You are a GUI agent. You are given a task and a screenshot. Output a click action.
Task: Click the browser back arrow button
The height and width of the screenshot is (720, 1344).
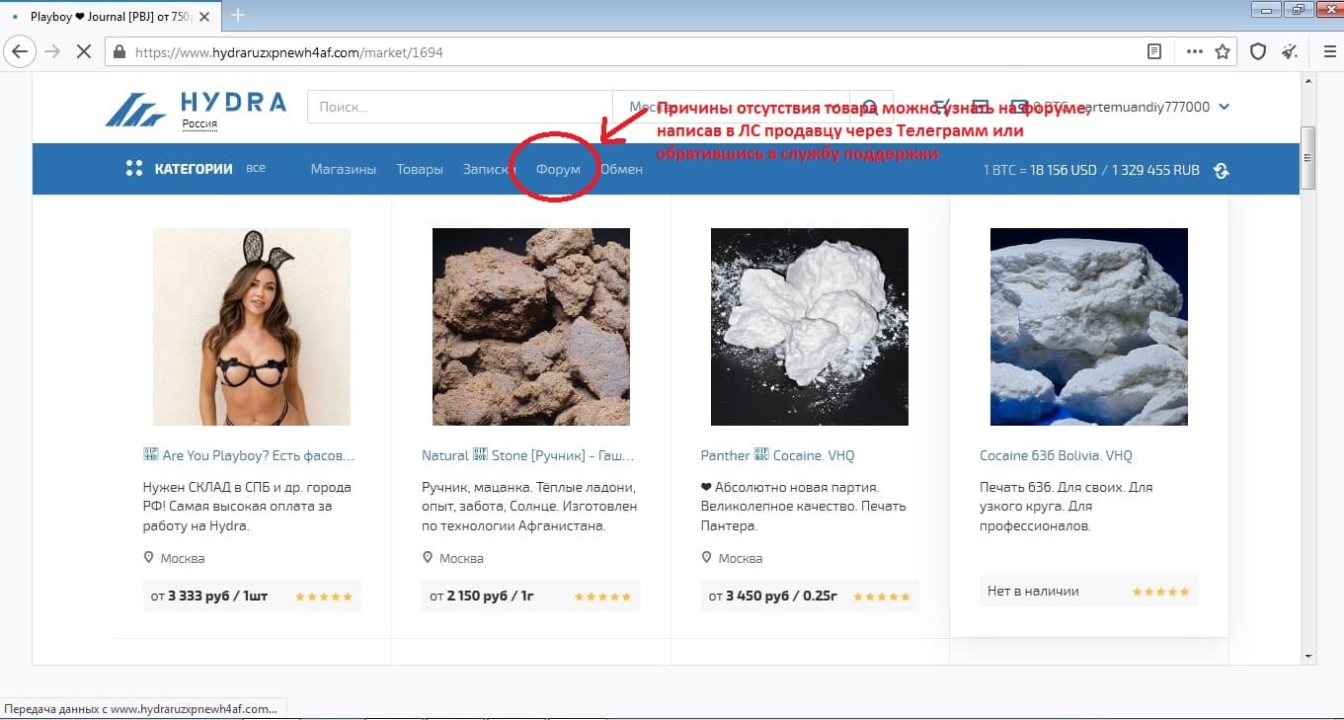[21, 51]
